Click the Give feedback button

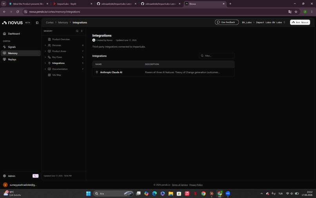coord(227,22)
